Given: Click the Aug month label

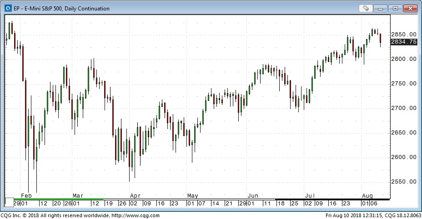Looking at the screenshot, I should (367, 195).
